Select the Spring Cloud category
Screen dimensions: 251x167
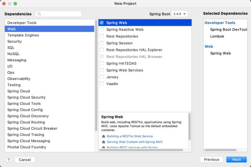tap(49, 91)
